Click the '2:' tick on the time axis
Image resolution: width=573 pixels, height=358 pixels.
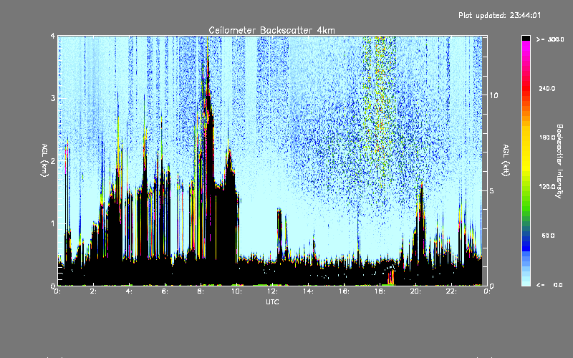93,291
